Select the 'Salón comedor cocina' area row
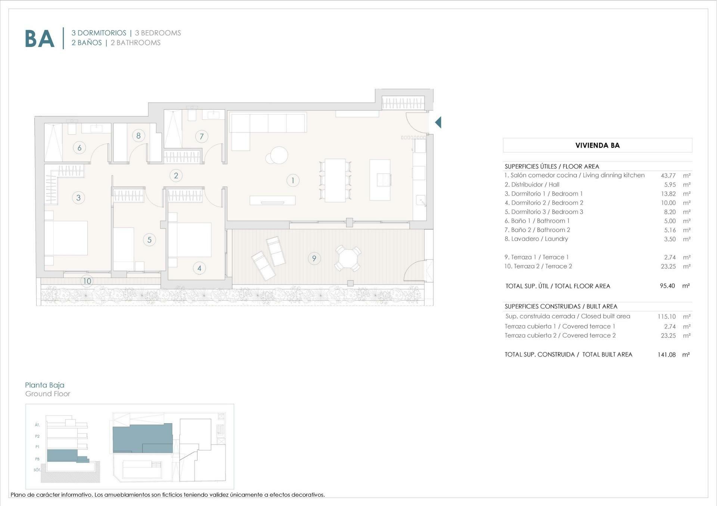The width and height of the screenshot is (717, 506). pos(574,175)
